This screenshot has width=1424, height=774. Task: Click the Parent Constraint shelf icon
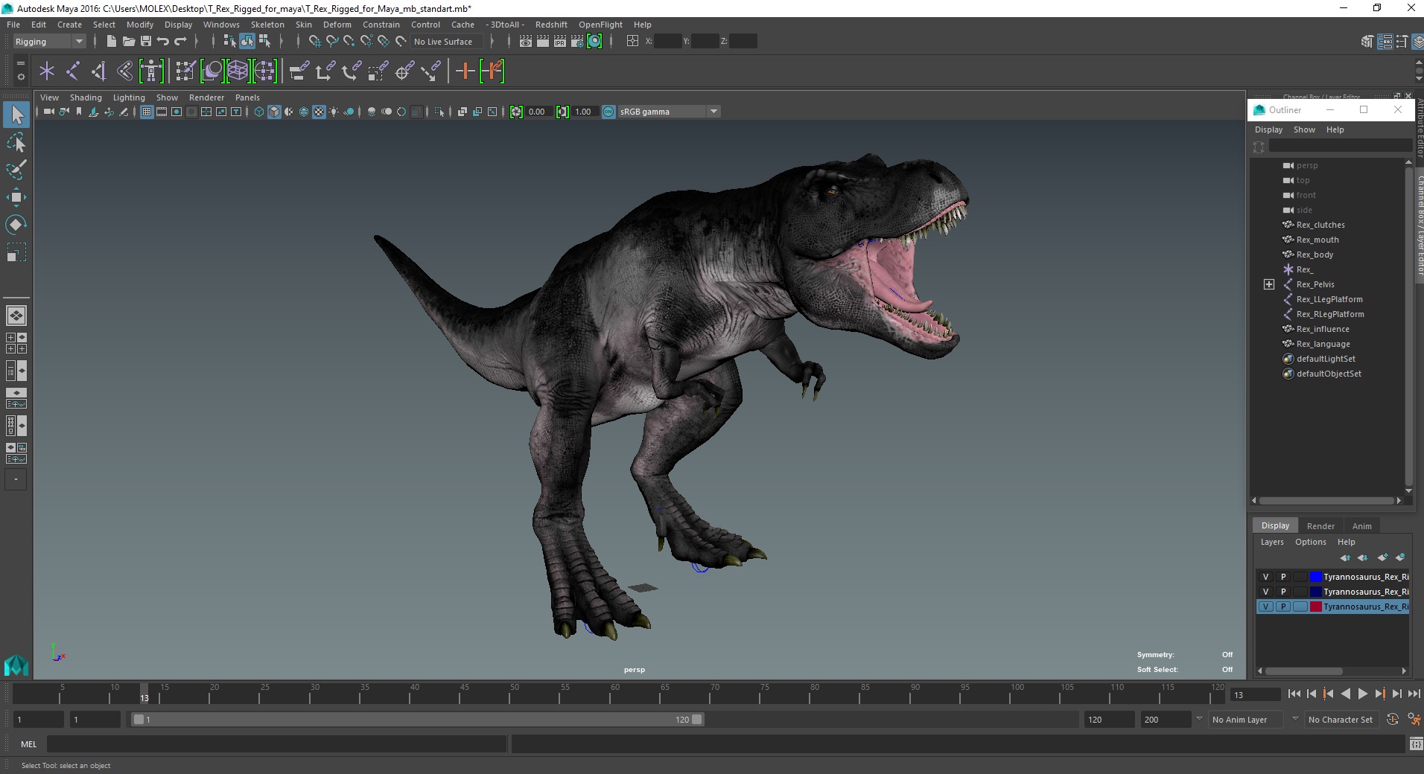[299, 71]
